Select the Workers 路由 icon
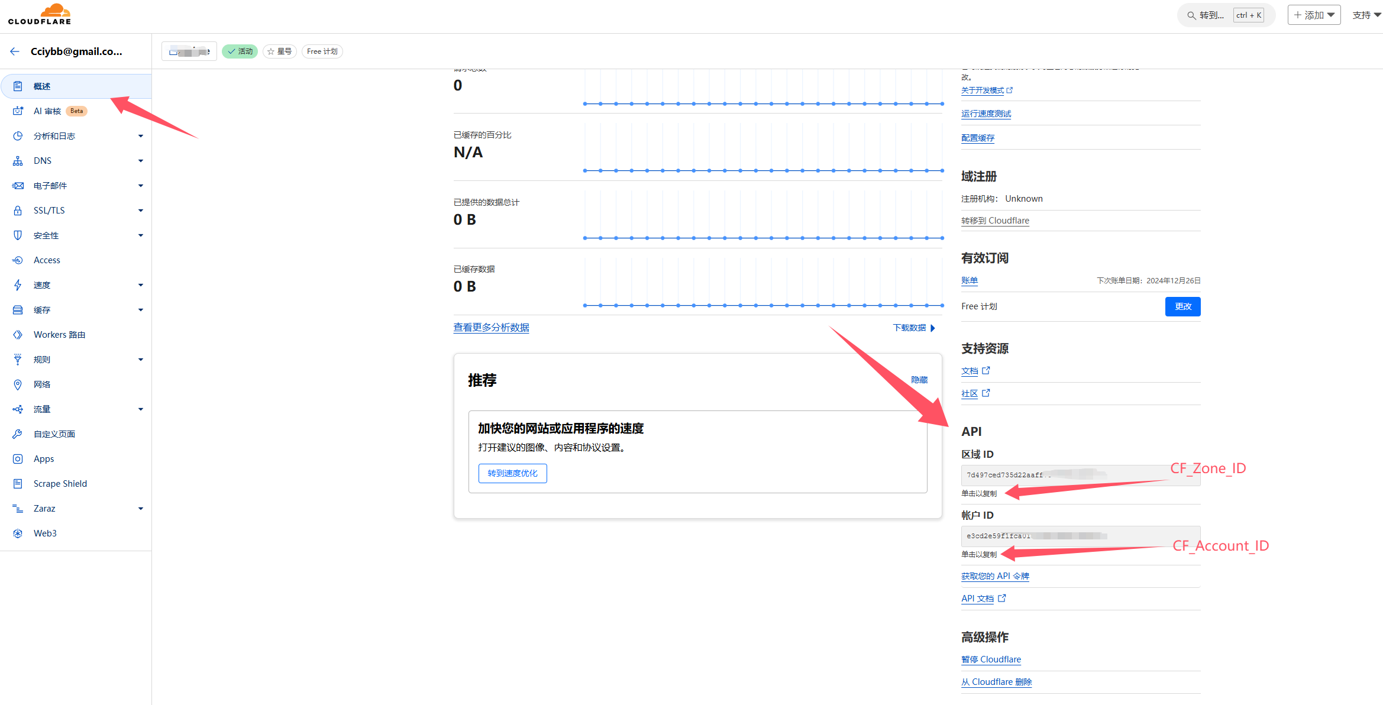1383x705 pixels. 18,334
